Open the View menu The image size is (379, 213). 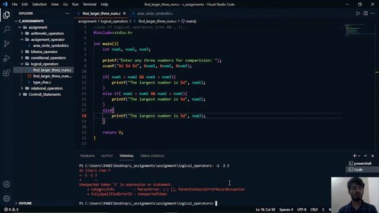[55, 4]
